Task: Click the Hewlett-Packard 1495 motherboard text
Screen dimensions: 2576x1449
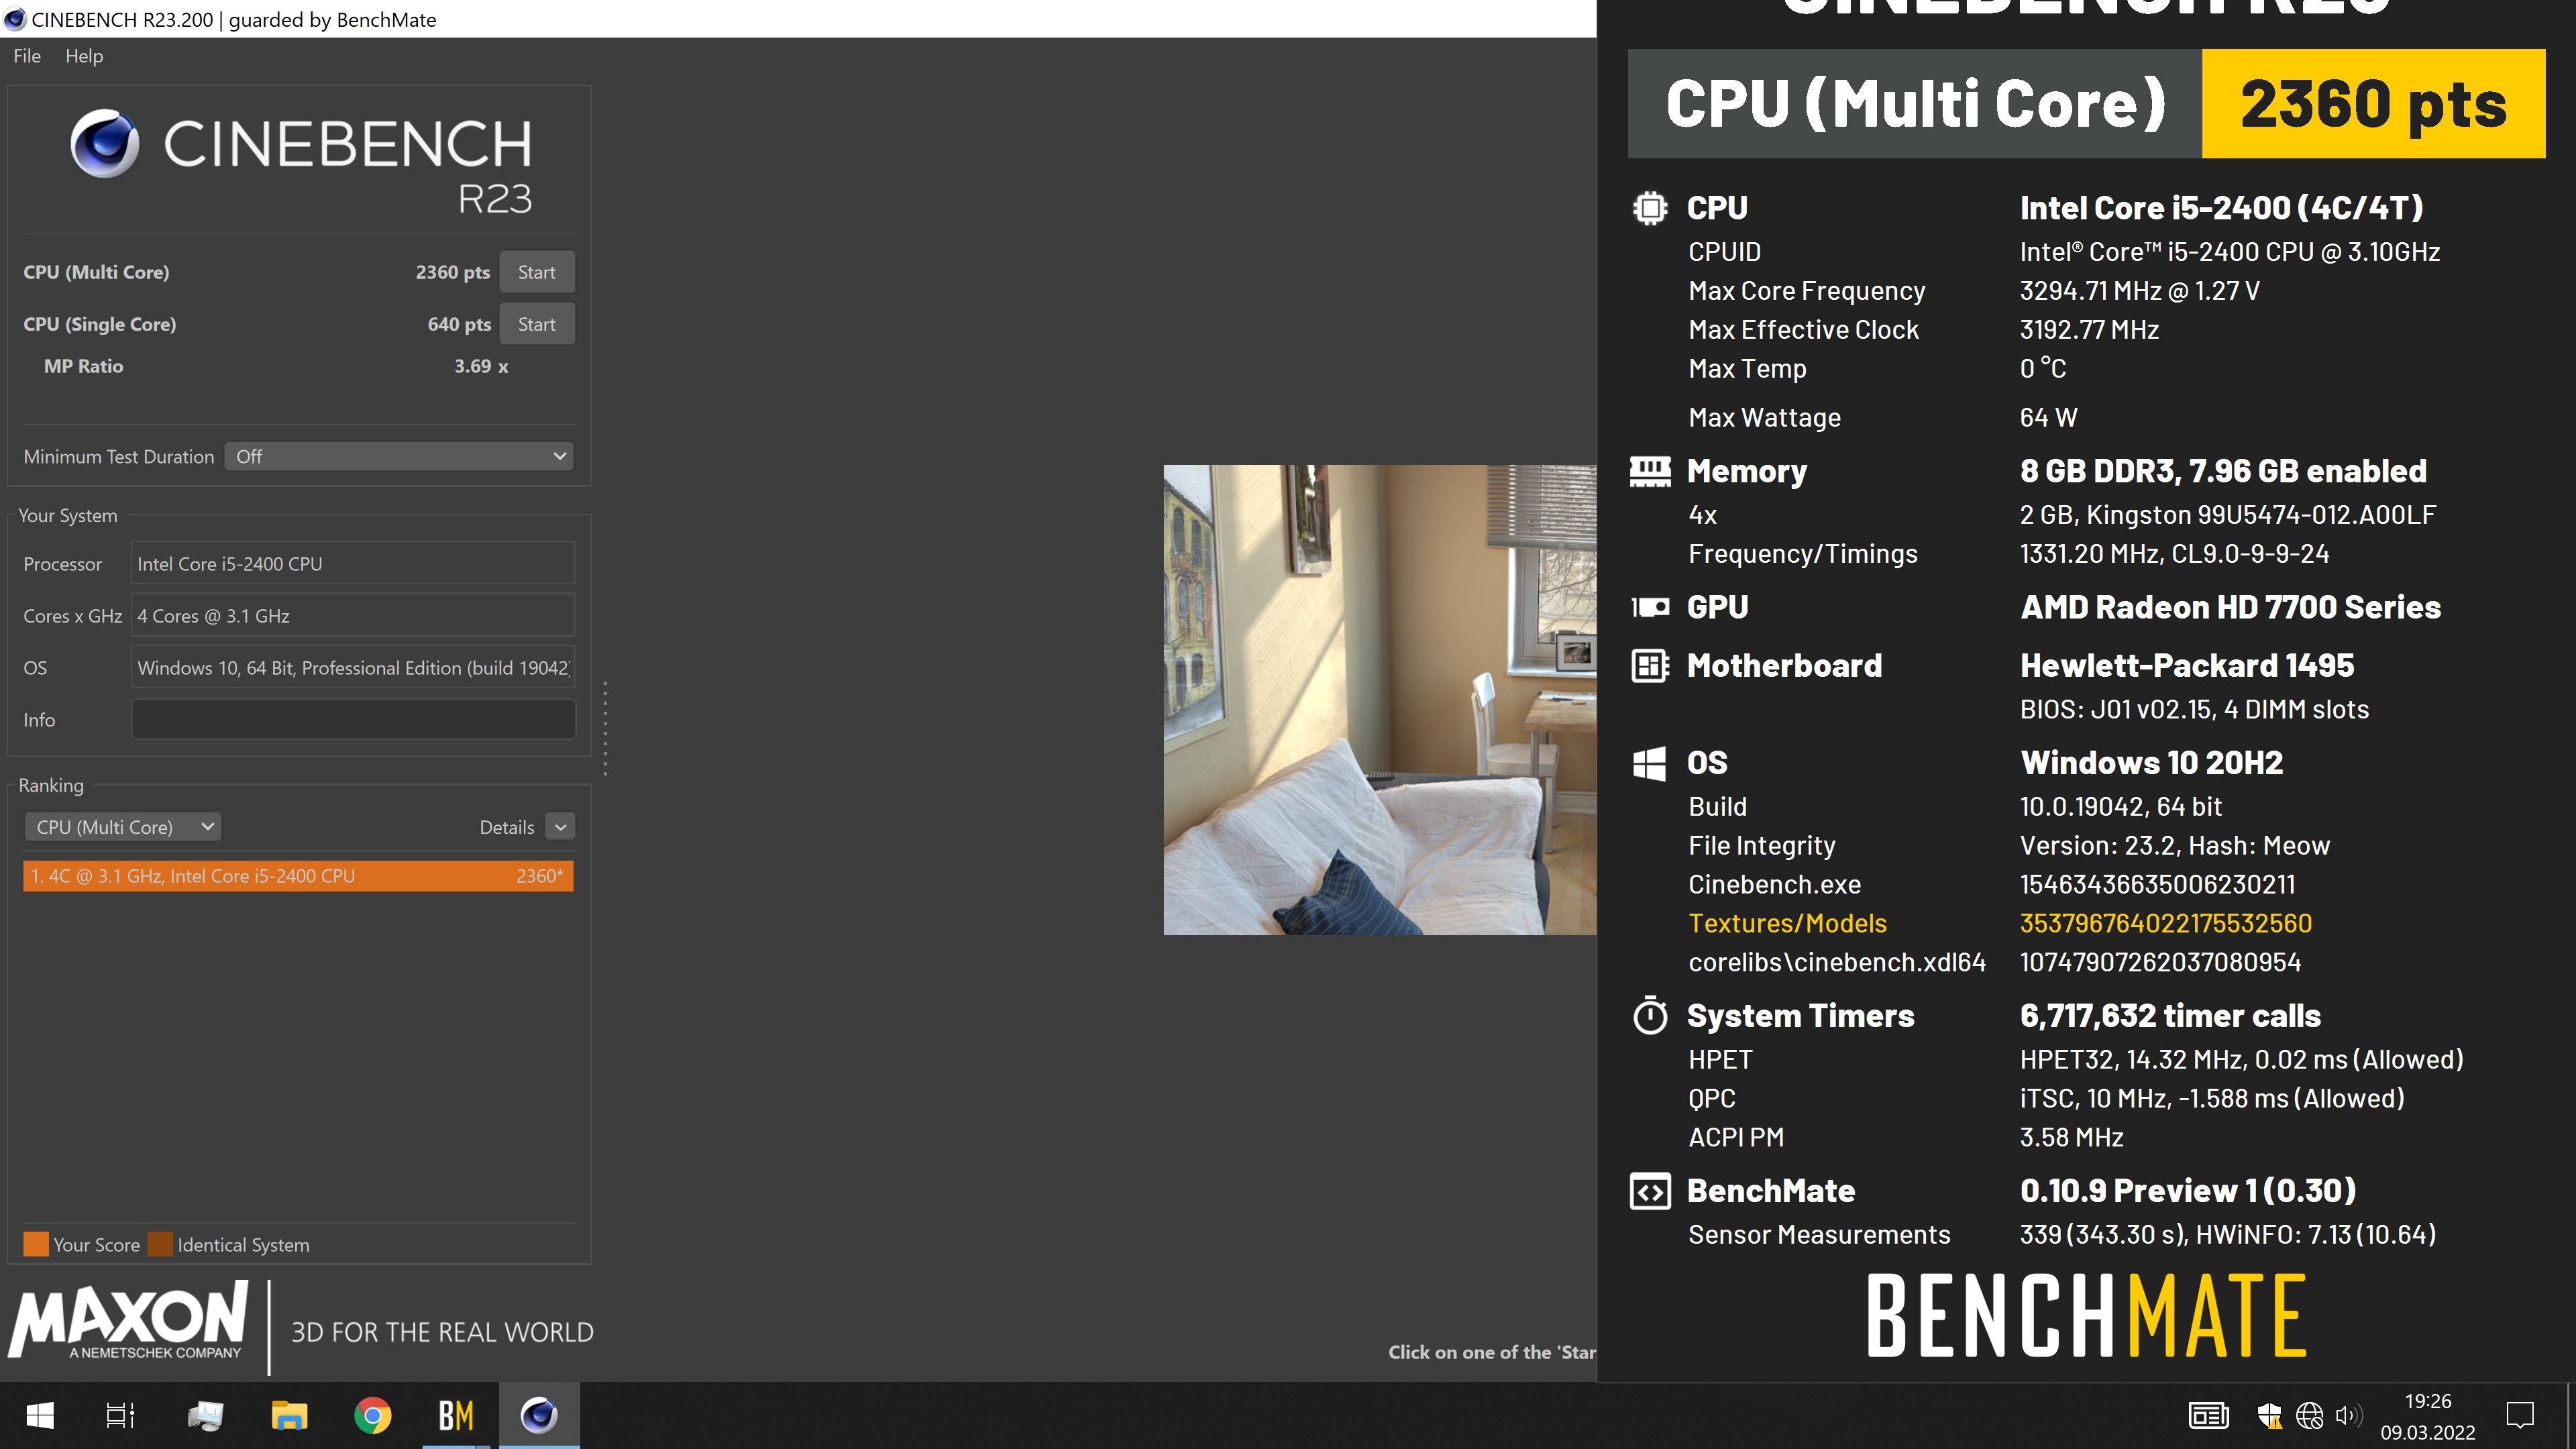Action: pyautogui.click(x=2187, y=666)
